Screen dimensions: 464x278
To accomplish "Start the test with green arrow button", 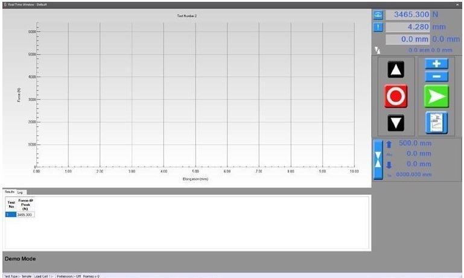I will [436, 96].
